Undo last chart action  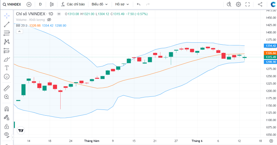click(x=139, y=4)
